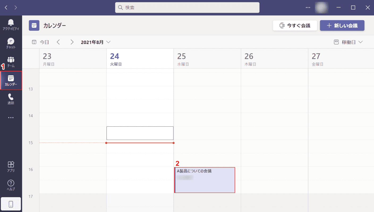This screenshot has height=212, width=374.
Task: Open the Help (ヘルプ) icon
Action: point(11,185)
